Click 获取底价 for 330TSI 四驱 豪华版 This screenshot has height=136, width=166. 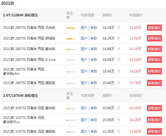coord(154,108)
